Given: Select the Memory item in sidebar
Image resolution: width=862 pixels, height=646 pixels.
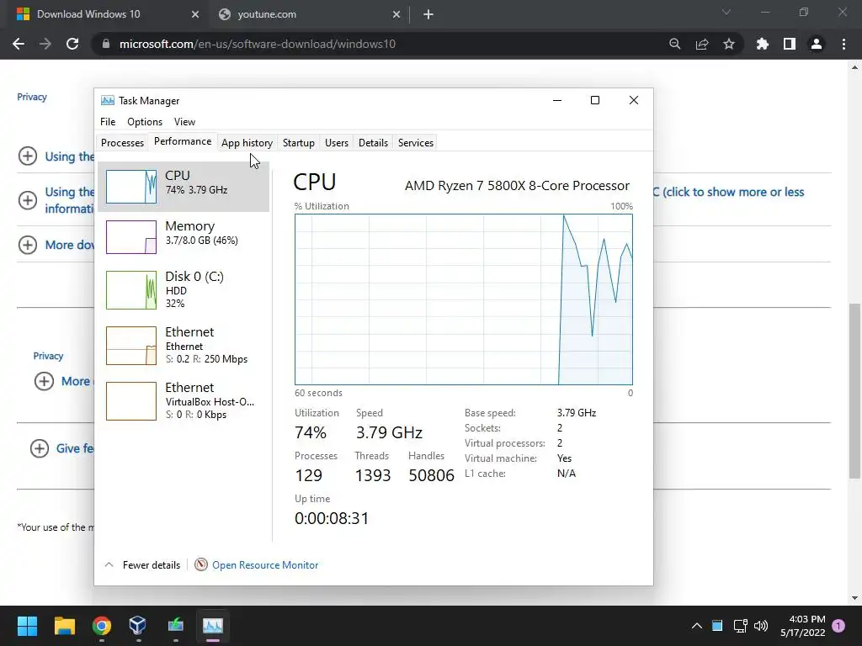Looking at the screenshot, I should coord(183,236).
